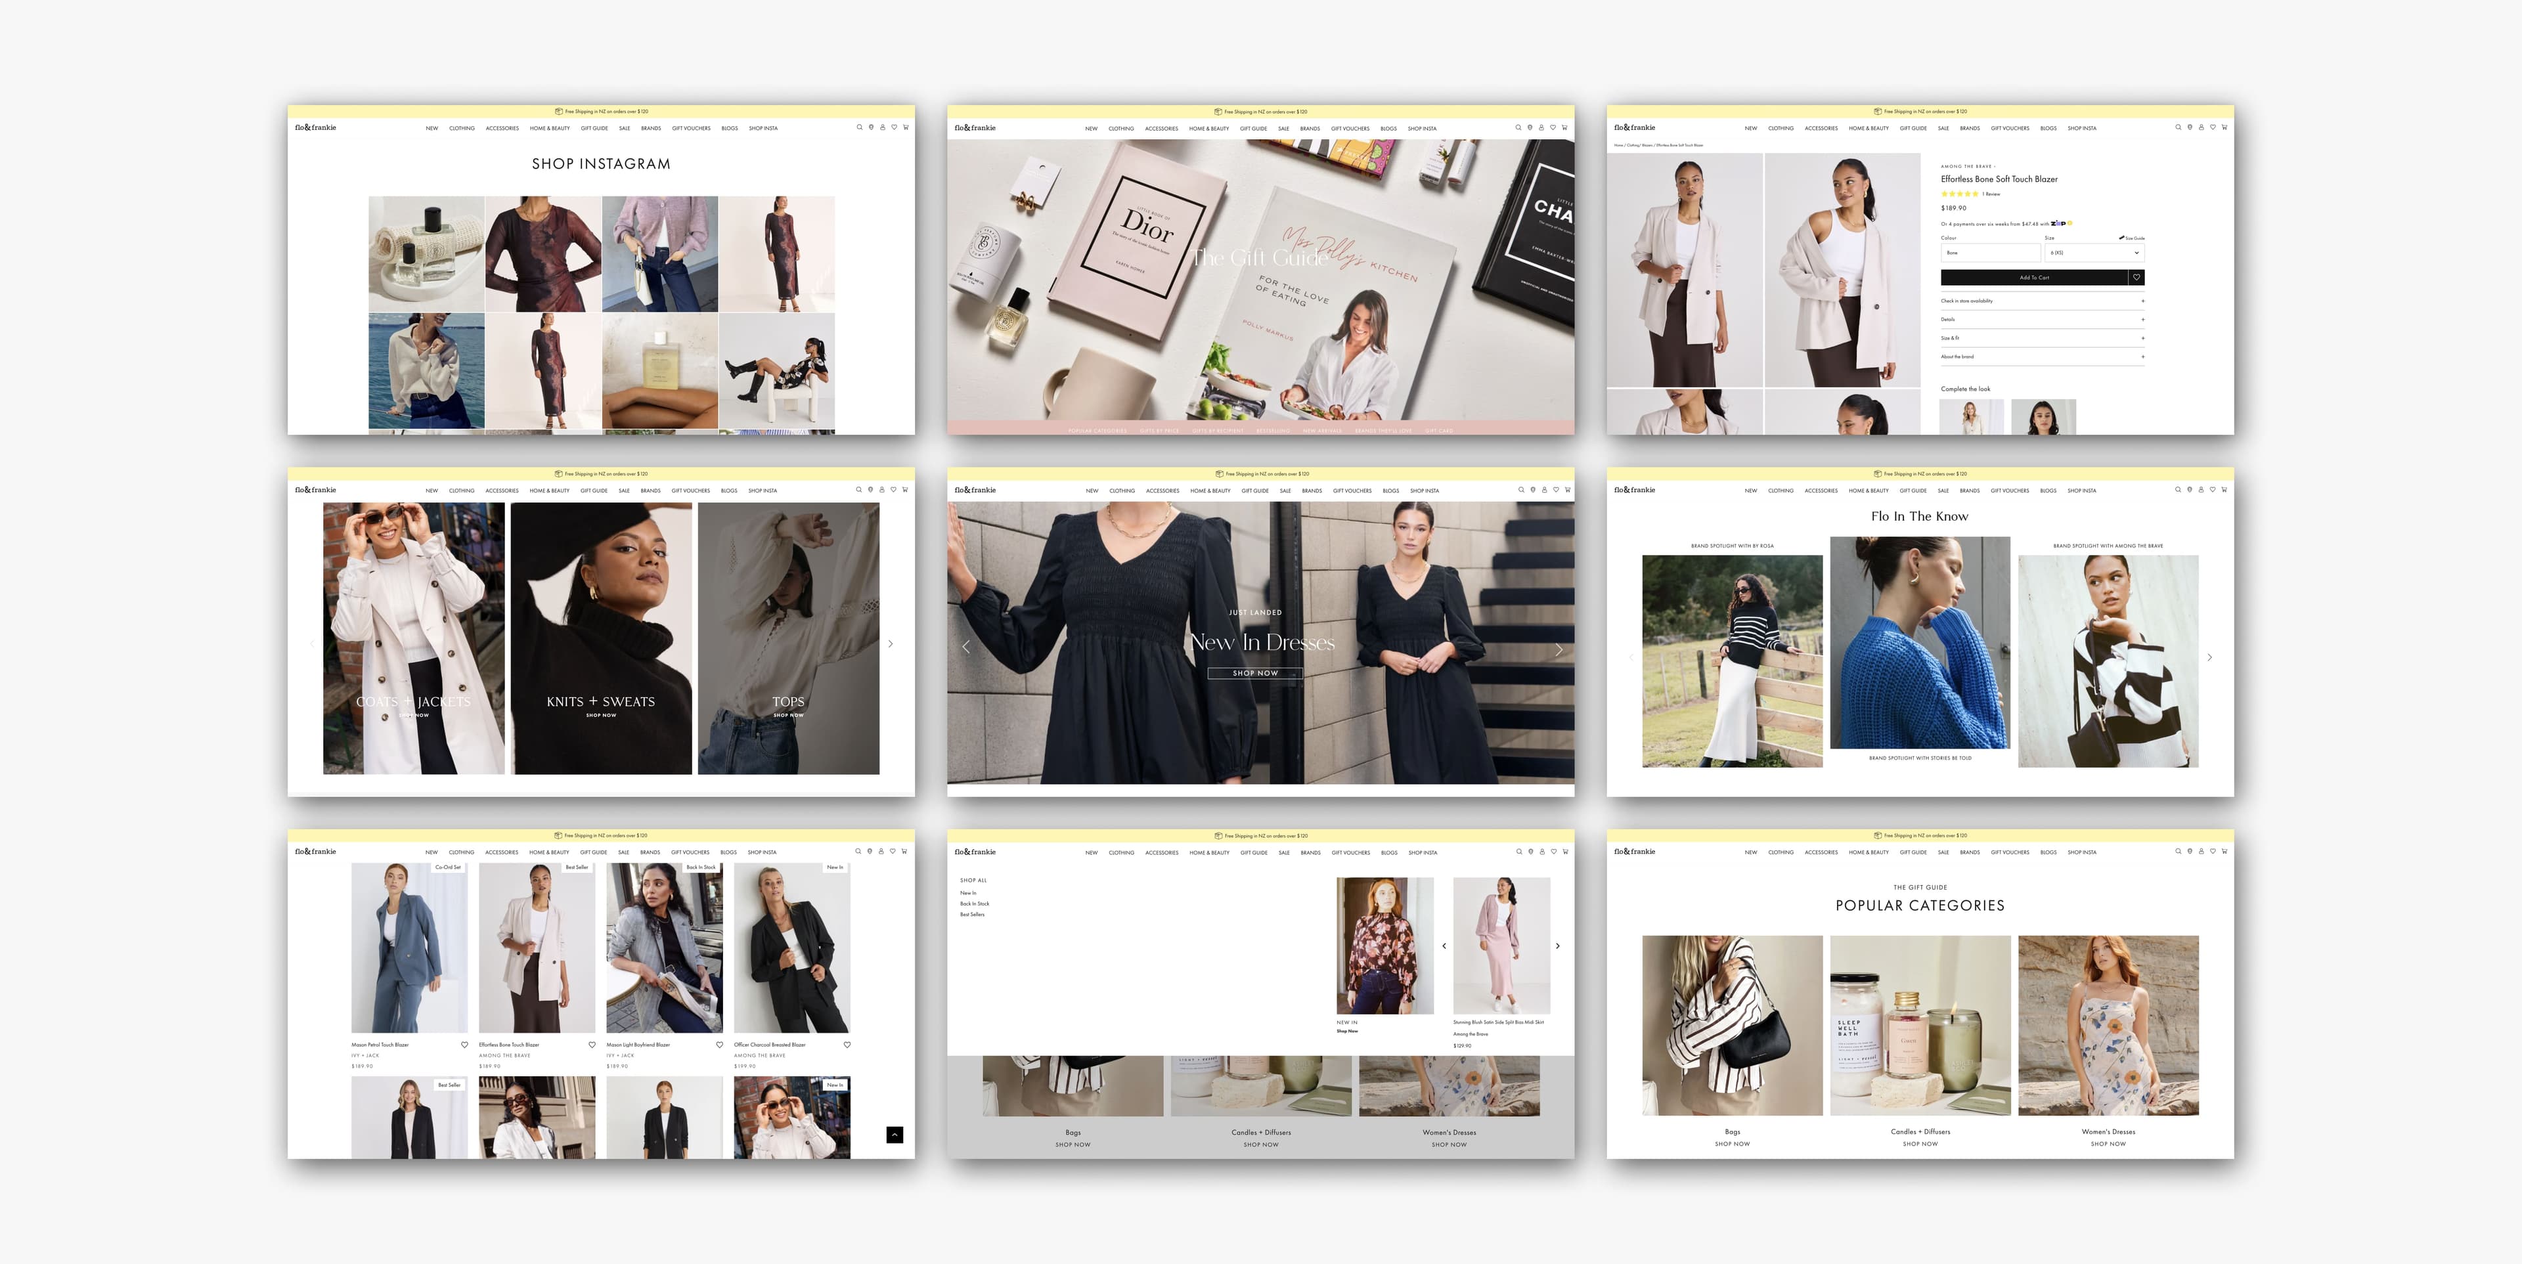Click previous arrow on New In Dresses banner
Image resolution: width=2522 pixels, height=1264 pixels.
coord(965,646)
